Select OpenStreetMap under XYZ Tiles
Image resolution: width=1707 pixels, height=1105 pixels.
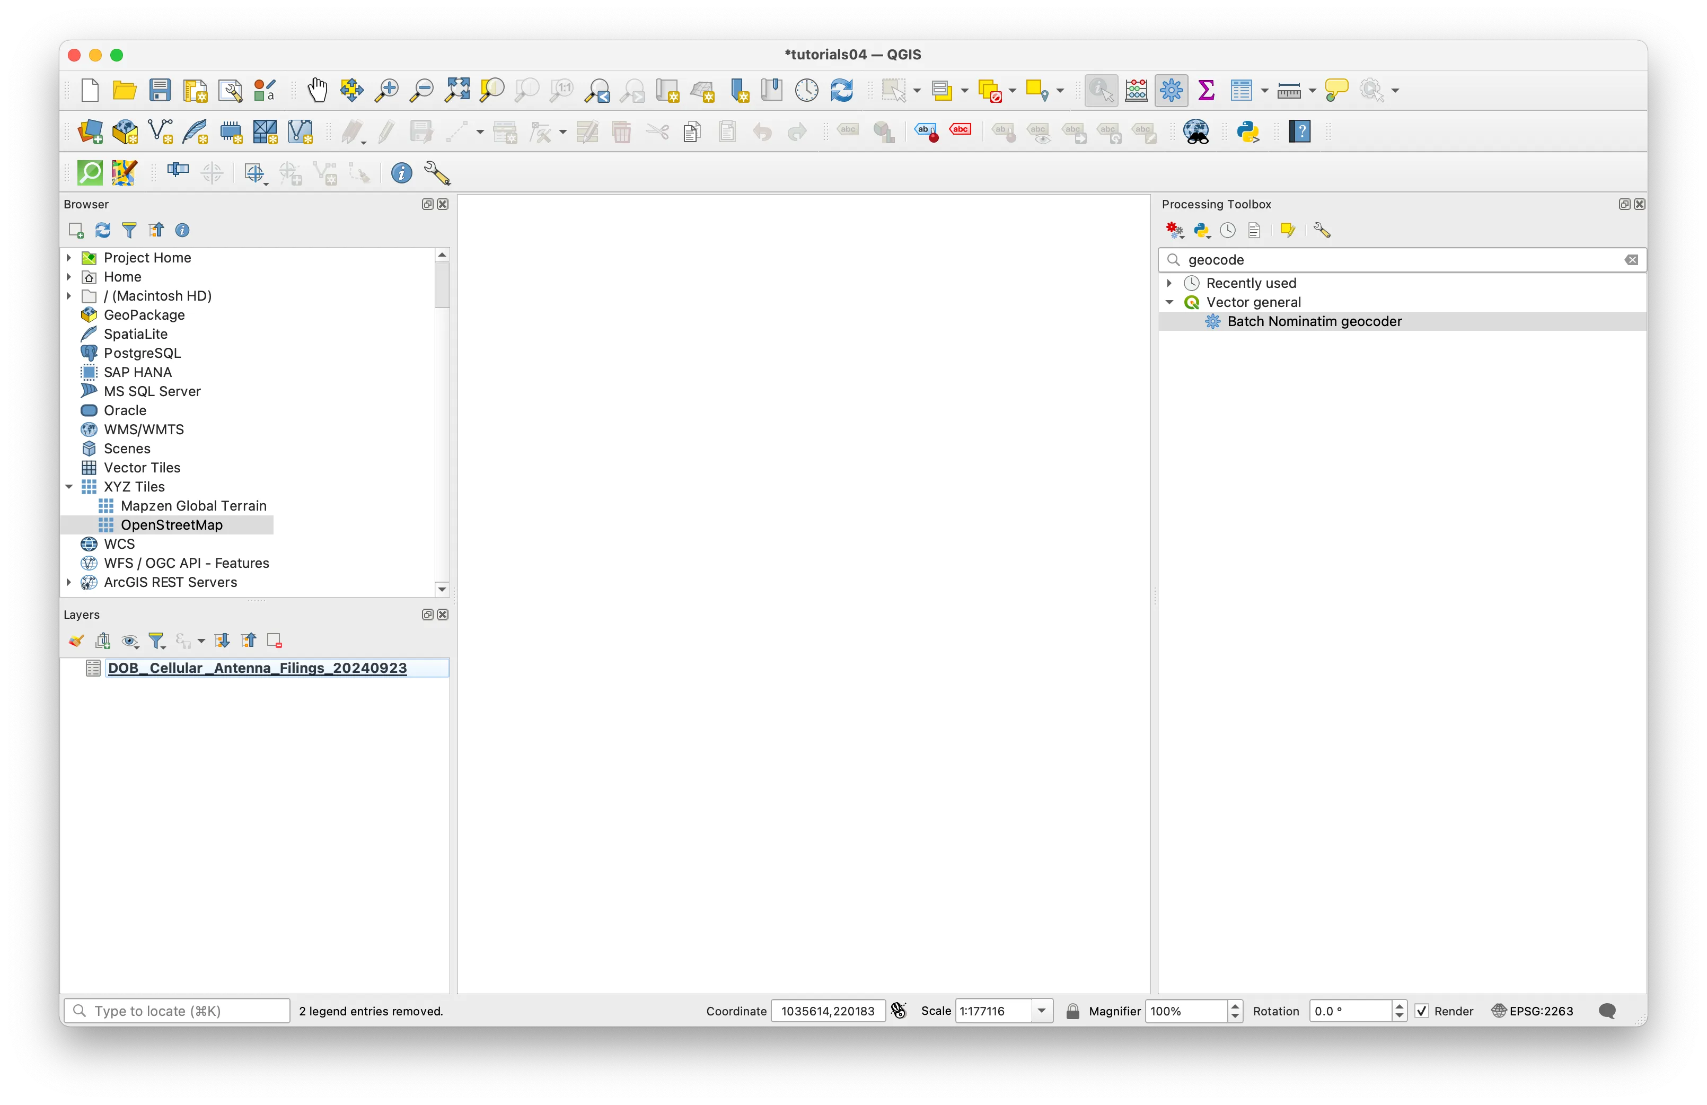[x=171, y=524]
